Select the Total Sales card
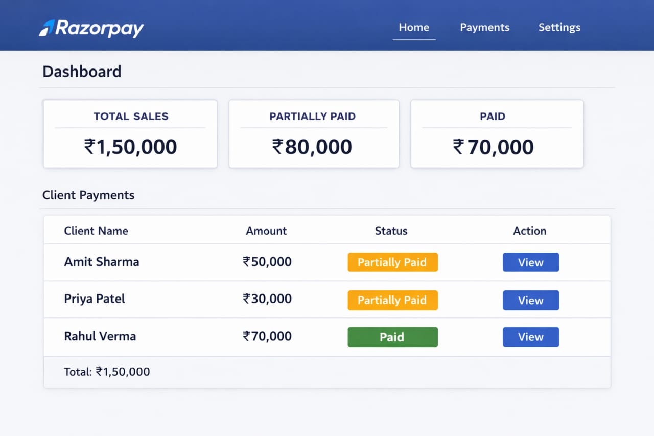The image size is (654, 436). pos(130,134)
